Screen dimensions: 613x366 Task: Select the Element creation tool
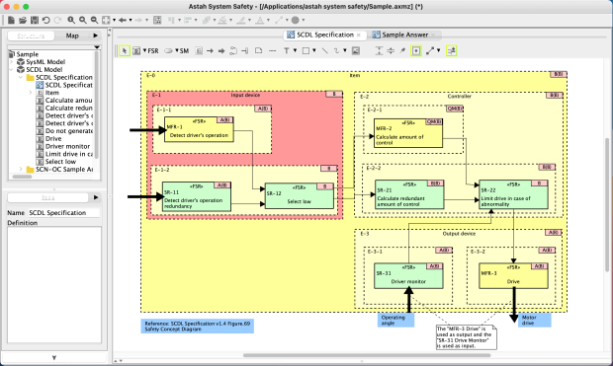pyautogui.click(x=136, y=50)
